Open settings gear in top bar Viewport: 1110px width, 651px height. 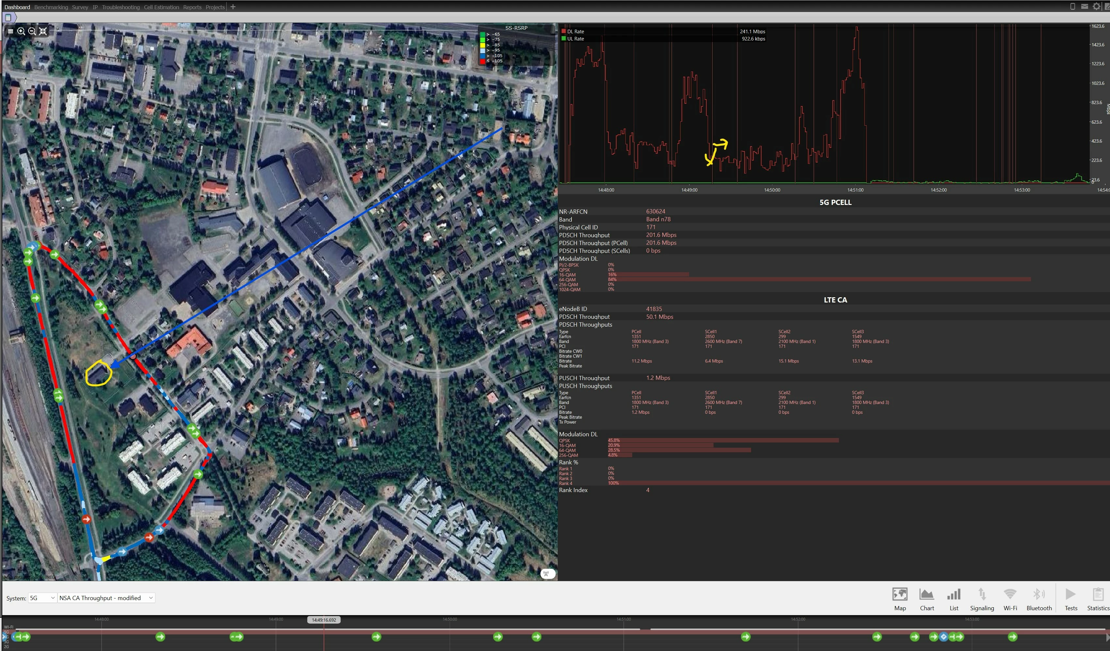(1096, 6)
